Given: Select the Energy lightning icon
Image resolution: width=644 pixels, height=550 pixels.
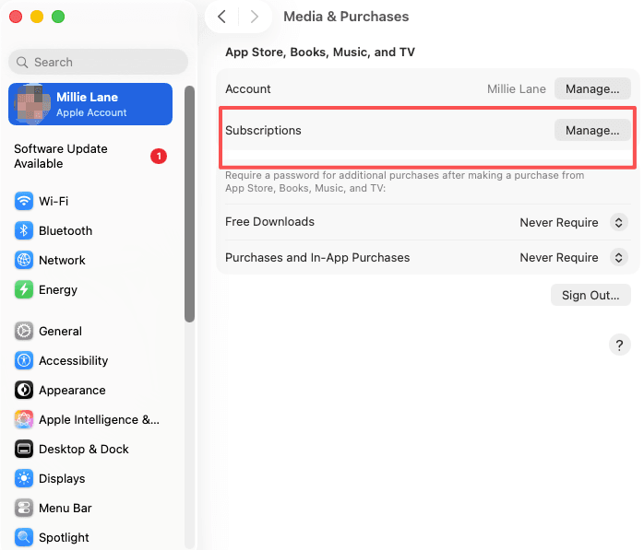Looking at the screenshot, I should pos(24,289).
